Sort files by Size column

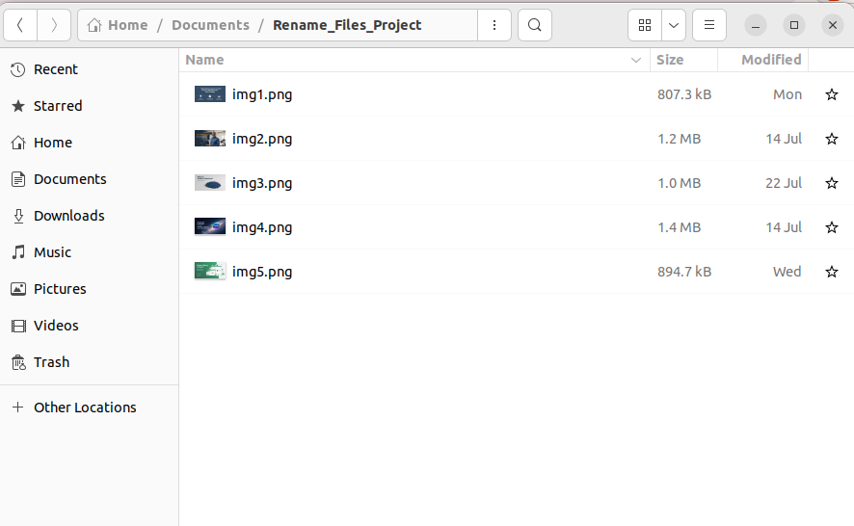pos(669,60)
